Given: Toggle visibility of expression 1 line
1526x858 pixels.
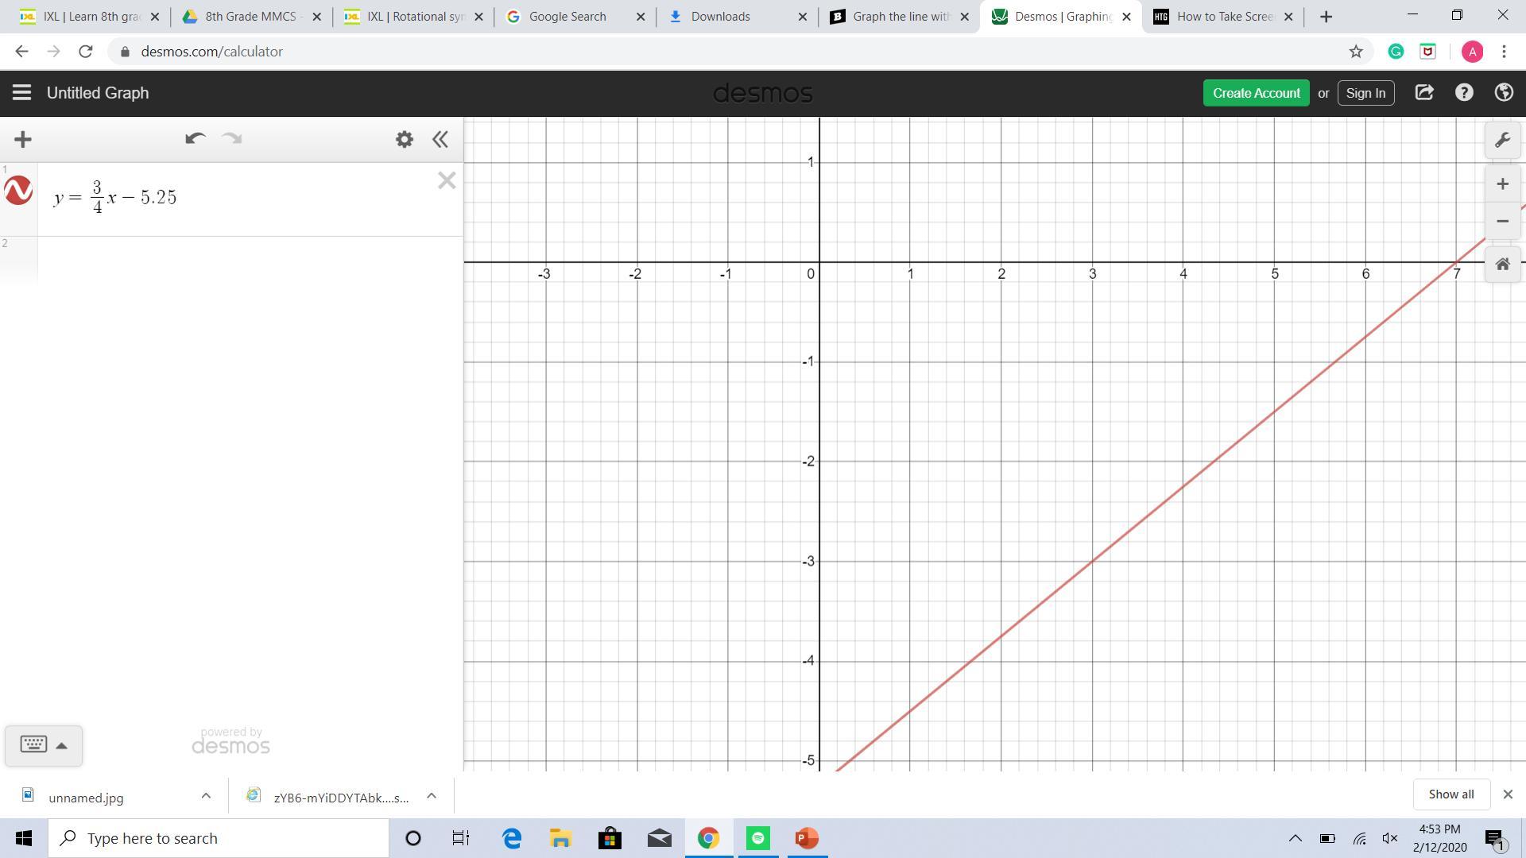Looking at the screenshot, I should point(18,191).
